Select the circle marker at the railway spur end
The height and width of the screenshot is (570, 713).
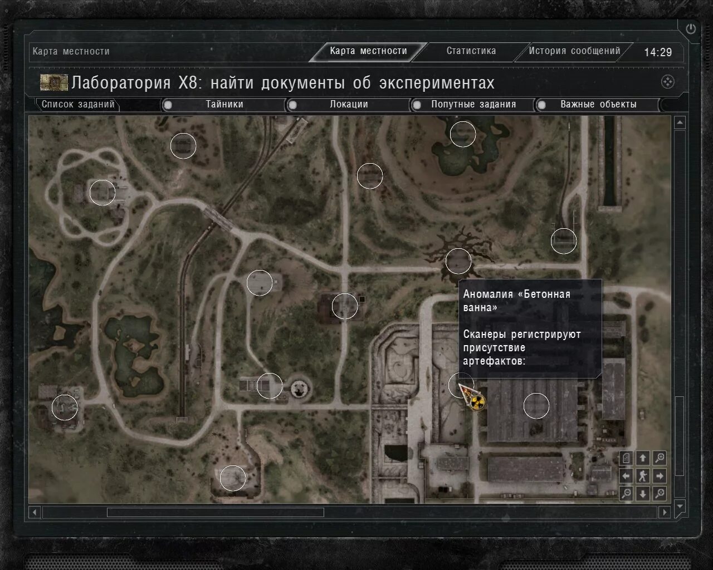(x=564, y=241)
